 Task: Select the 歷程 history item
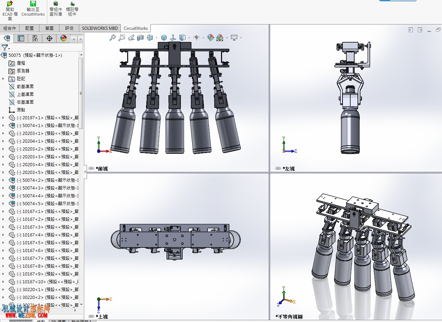[21, 63]
